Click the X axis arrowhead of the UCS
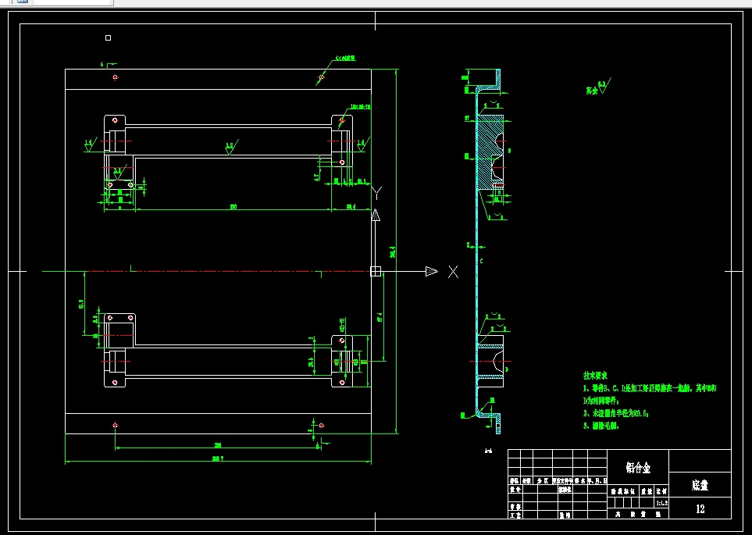The height and width of the screenshot is (535, 752). pyautogui.click(x=432, y=272)
